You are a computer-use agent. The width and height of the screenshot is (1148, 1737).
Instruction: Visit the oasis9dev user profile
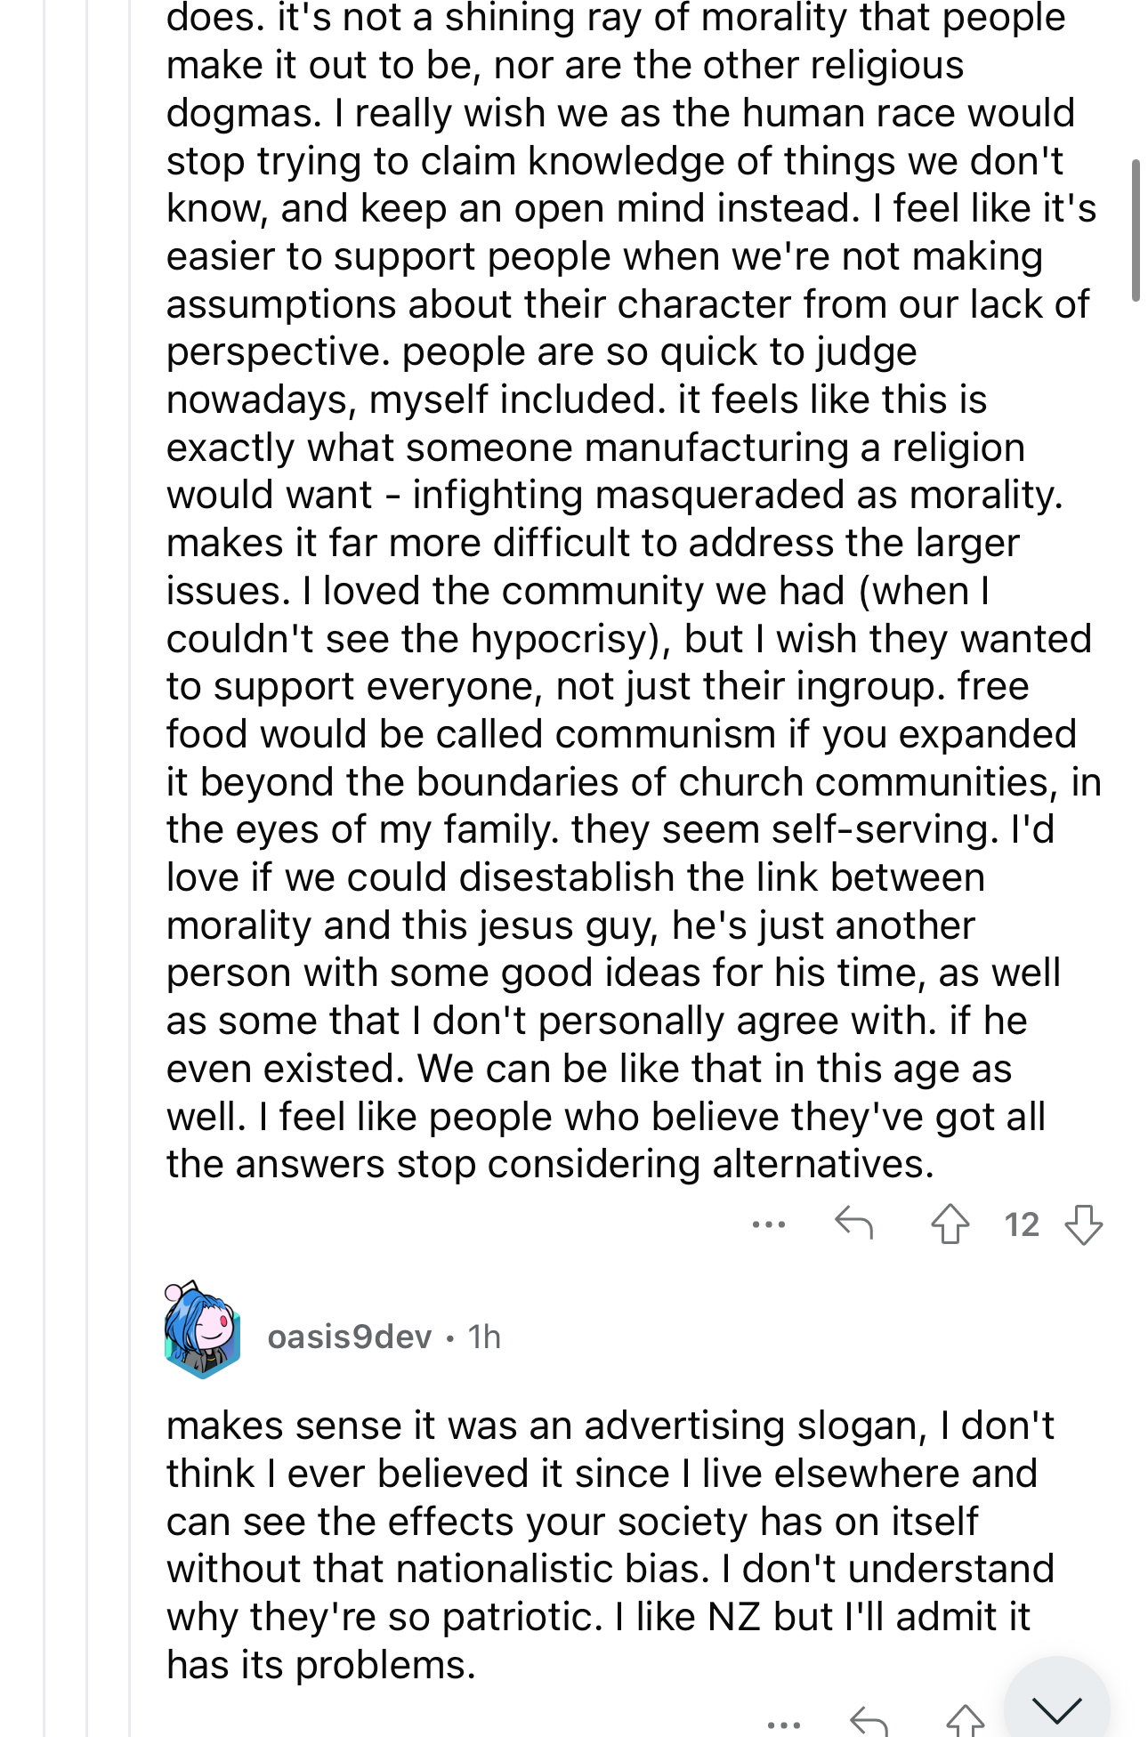pos(350,1337)
